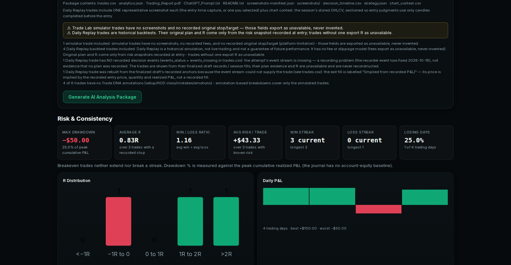The image size is (511, 265).
Task: Click the '25.0% of peak cumulative P&L' subtext
Action: point(76,150)
